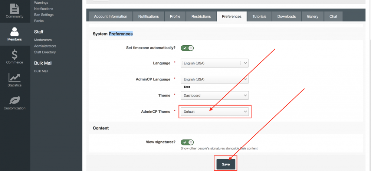Click the Save button
This screenshot has width=371, height=171.
(x=226, y=164)
